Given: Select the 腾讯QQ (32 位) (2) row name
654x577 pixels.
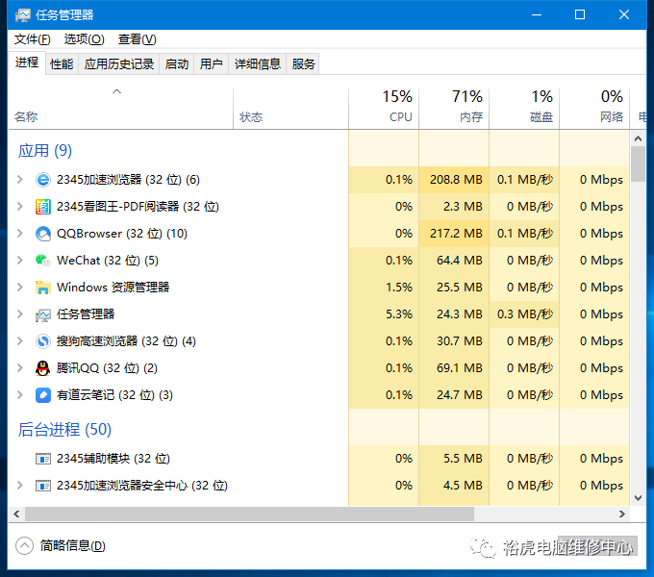Looking at the screenshot, I should (x=107, y=368).
